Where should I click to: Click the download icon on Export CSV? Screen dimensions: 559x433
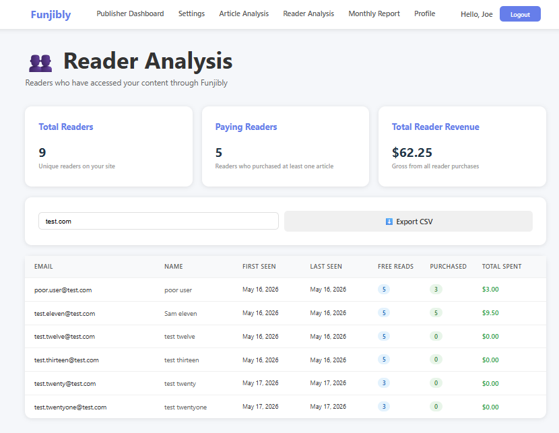[389, 222]
